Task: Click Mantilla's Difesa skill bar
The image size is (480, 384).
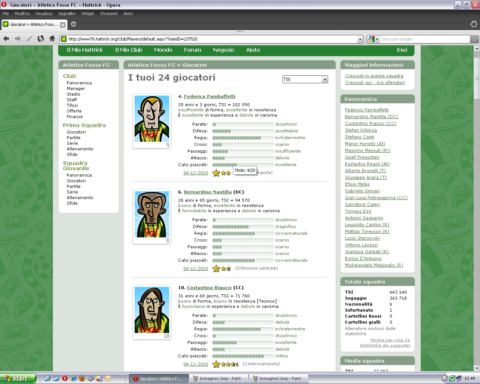Action: (x=243, y=227)
